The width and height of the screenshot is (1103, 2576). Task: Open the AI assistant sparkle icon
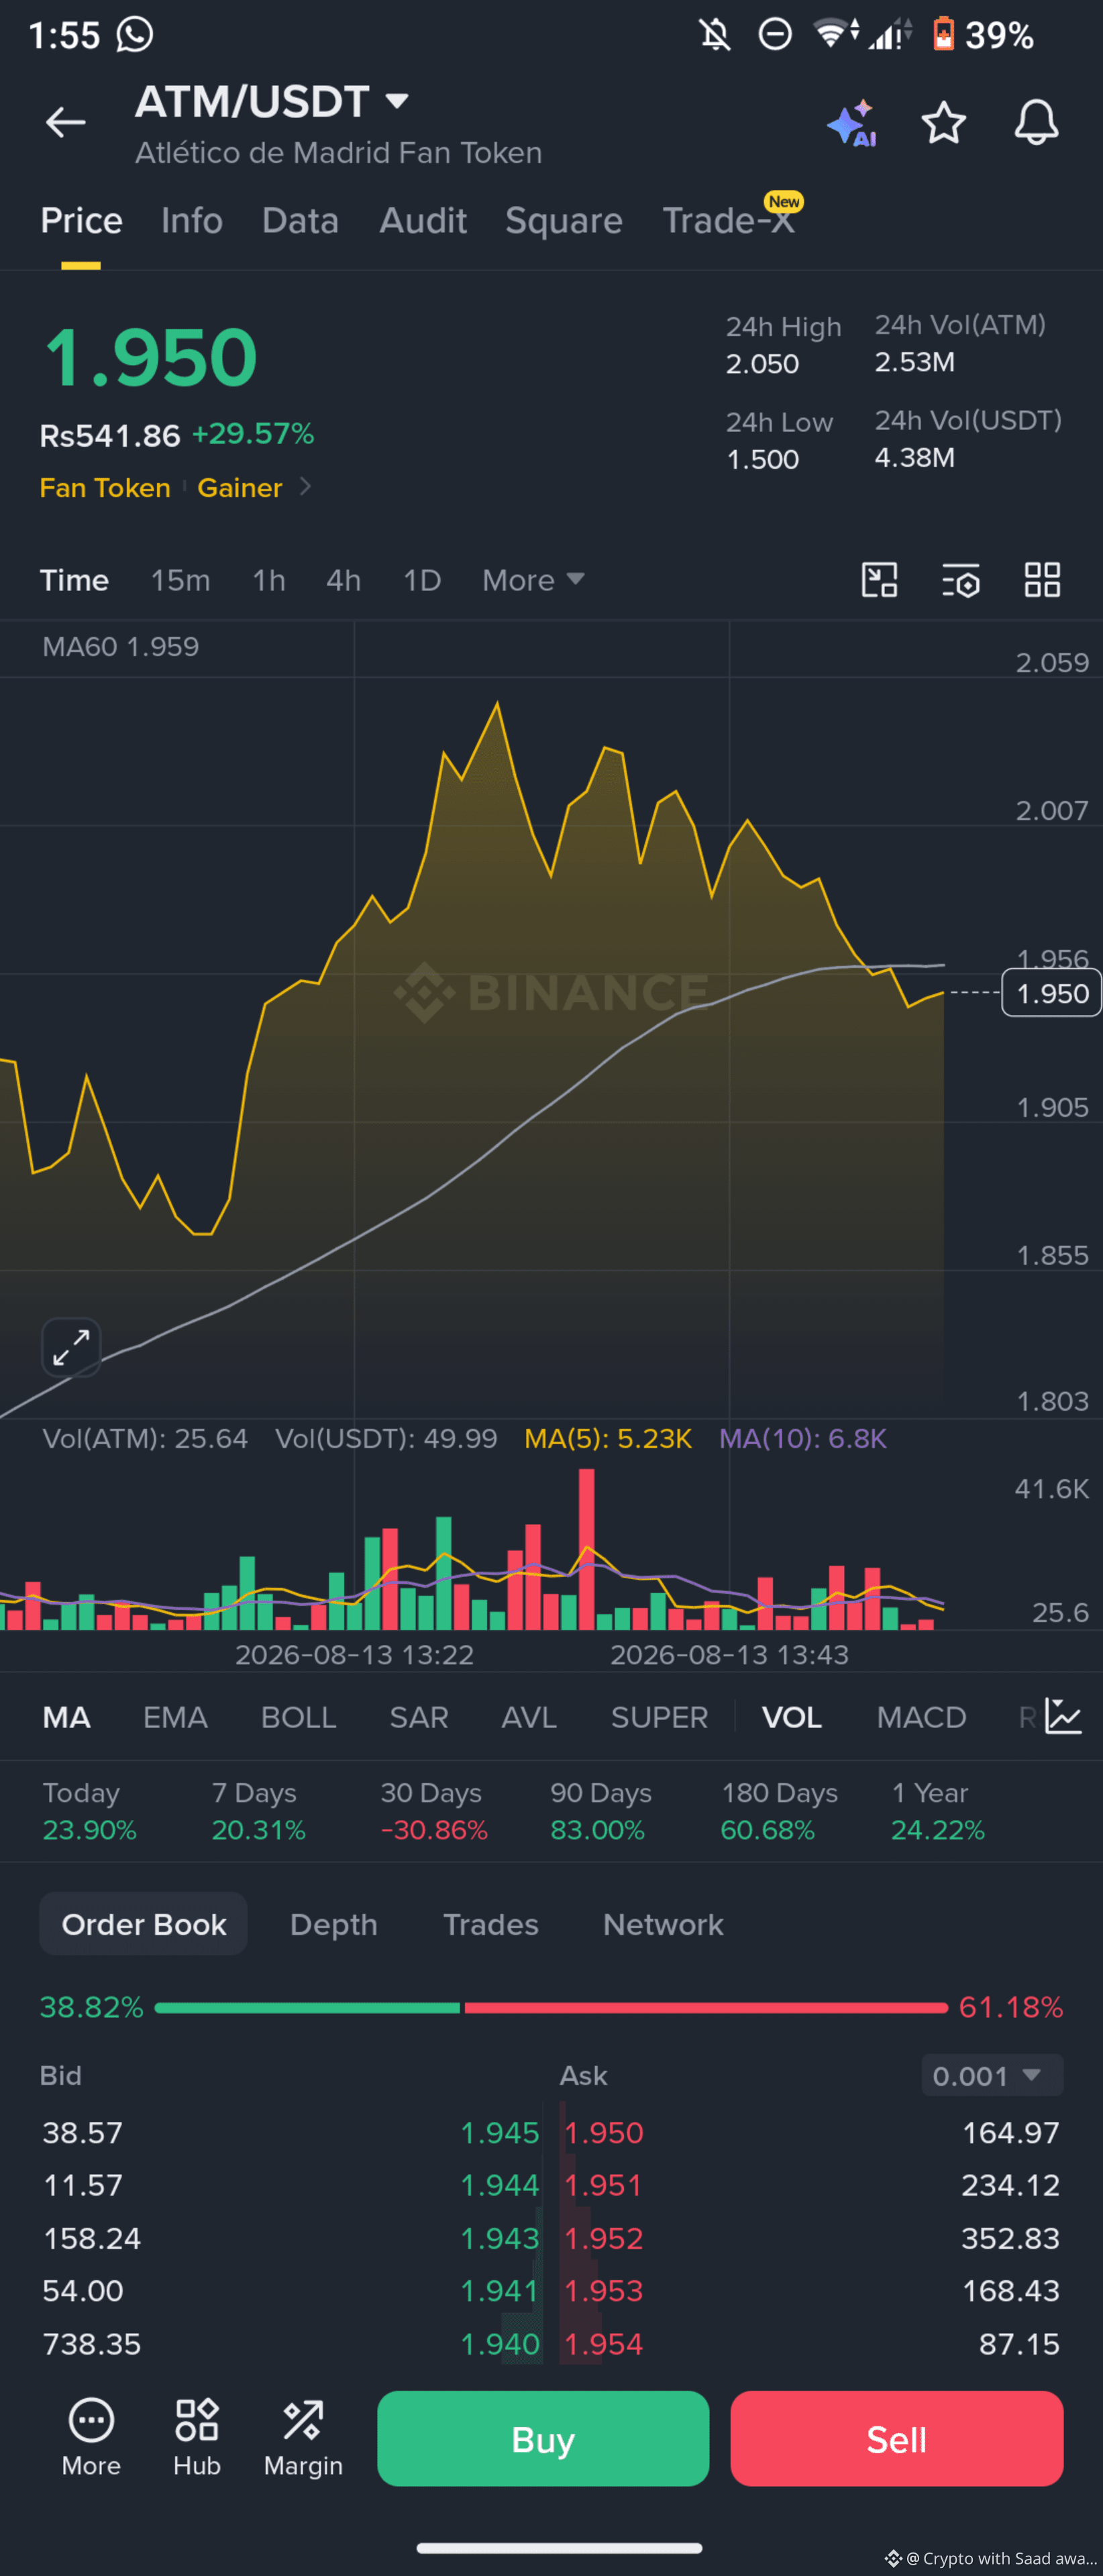pyautogui.click(x=852, y=123)
